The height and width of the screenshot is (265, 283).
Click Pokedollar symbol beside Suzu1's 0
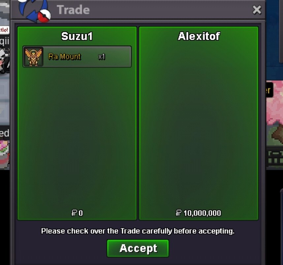click(74, 213)
